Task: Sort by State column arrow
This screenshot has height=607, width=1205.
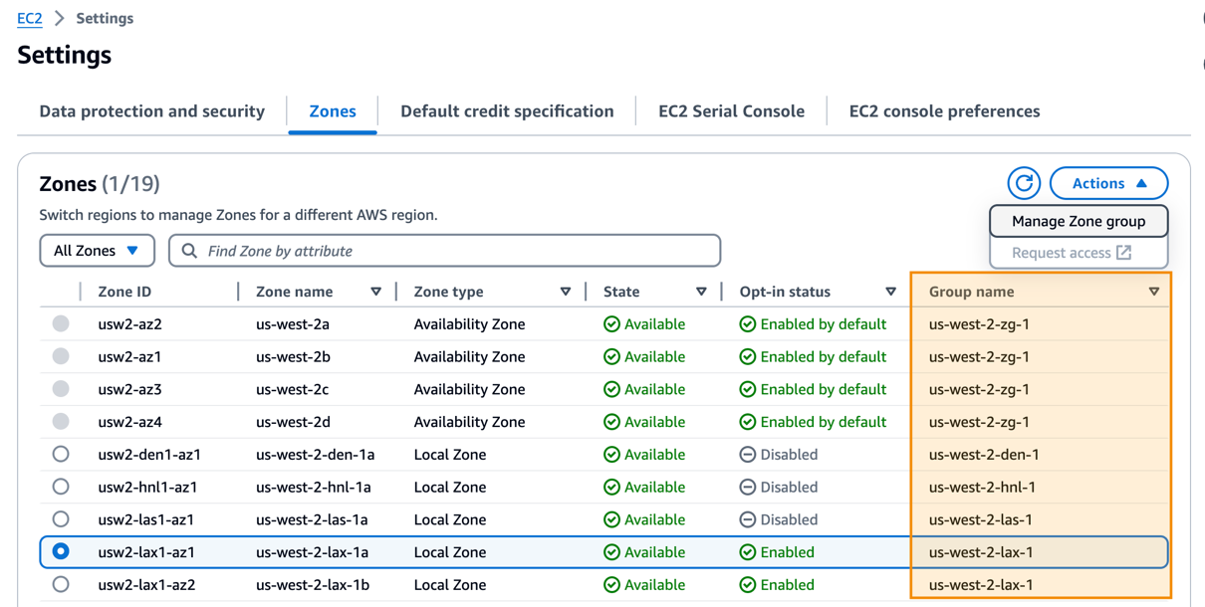Action: (701, 292)
